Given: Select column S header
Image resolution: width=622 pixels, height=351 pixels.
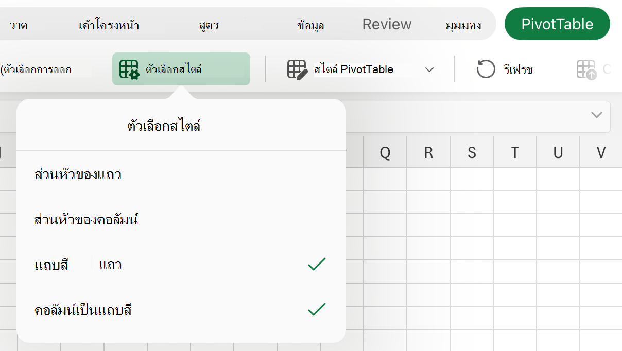Looking at the screenshot, I should tap(472, 152).
